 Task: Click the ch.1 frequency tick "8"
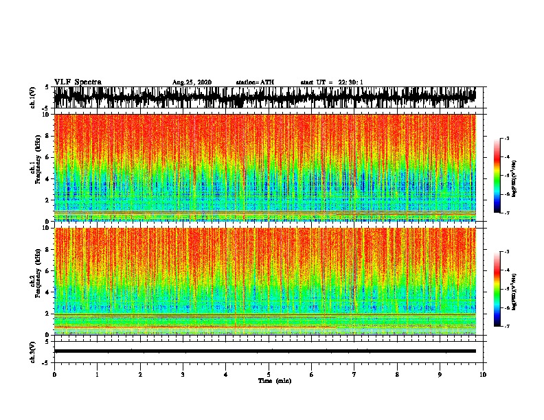pos(48,136)
